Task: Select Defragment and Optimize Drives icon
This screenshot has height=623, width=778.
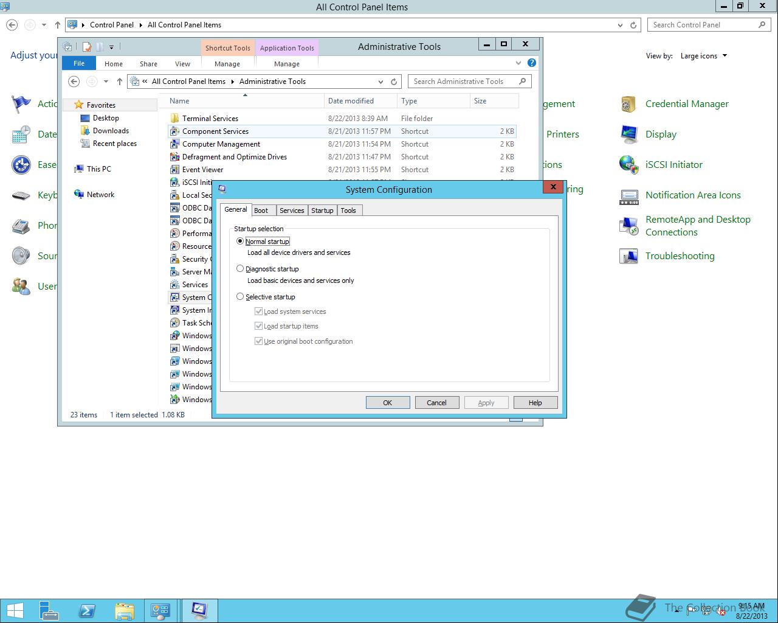Action: (x=174, y=157)
